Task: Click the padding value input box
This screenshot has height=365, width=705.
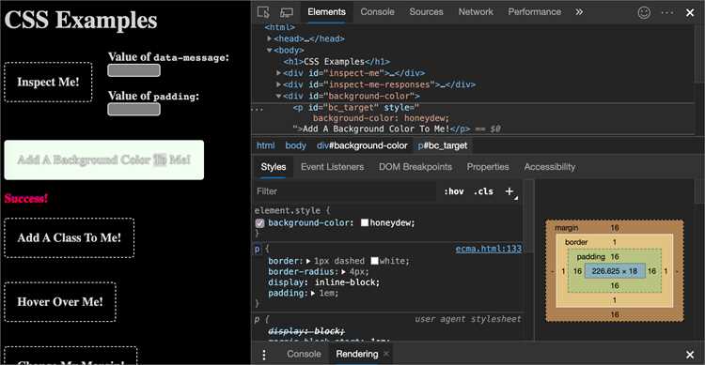Action: [134, 110]
